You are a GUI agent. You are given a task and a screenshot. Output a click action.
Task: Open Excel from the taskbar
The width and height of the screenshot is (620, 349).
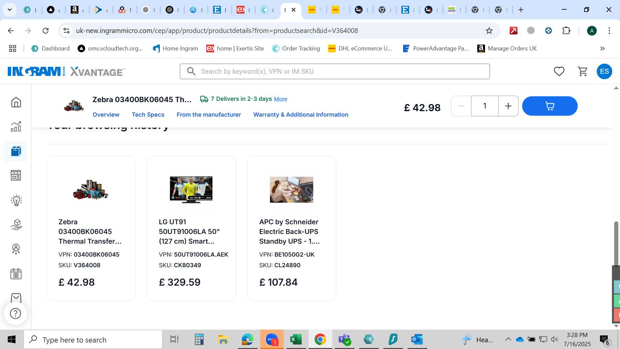point(296,340)
